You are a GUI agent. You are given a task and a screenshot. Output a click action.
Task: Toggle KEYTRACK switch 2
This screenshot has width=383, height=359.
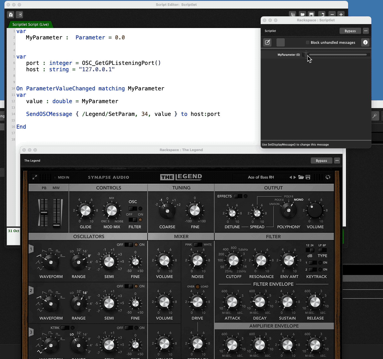coord(313,269)
